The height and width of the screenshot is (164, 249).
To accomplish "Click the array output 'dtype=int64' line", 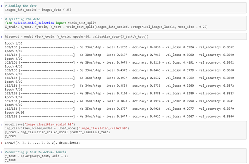I will point(42,143).
